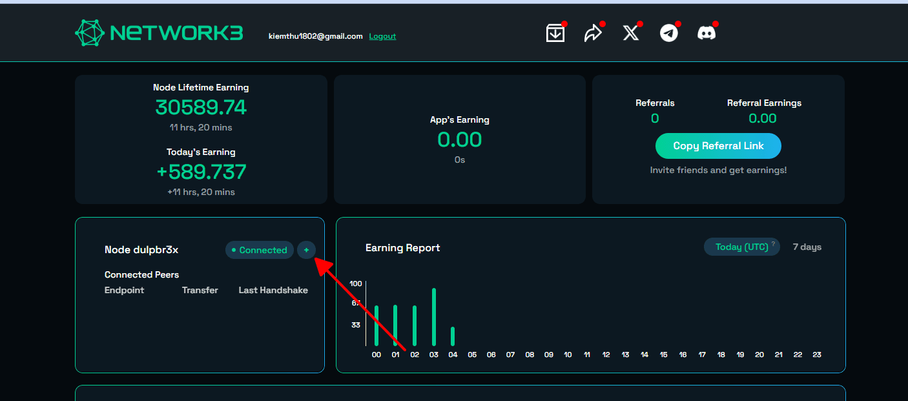Click the lifetime earning value 30589.74
The height and width of the screenshot is (401, 908).
[201, 107]
